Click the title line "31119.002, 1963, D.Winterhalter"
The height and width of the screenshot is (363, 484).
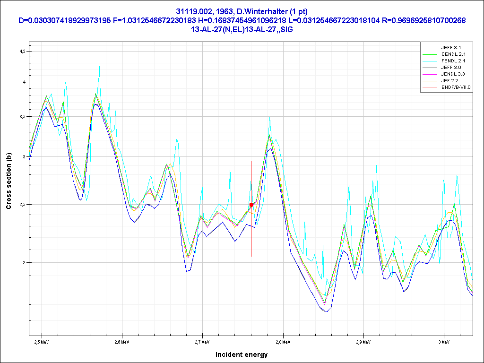click(x=242, y=12)
